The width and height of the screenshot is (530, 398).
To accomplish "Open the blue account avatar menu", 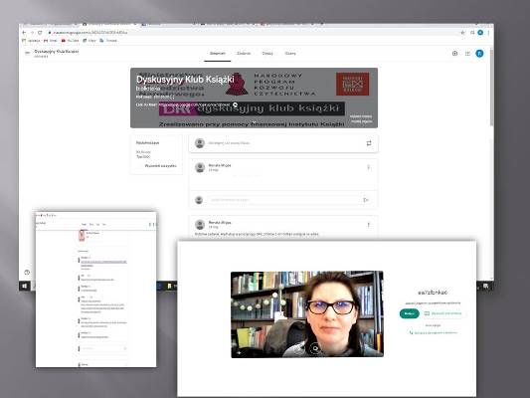I will point(479,54).
